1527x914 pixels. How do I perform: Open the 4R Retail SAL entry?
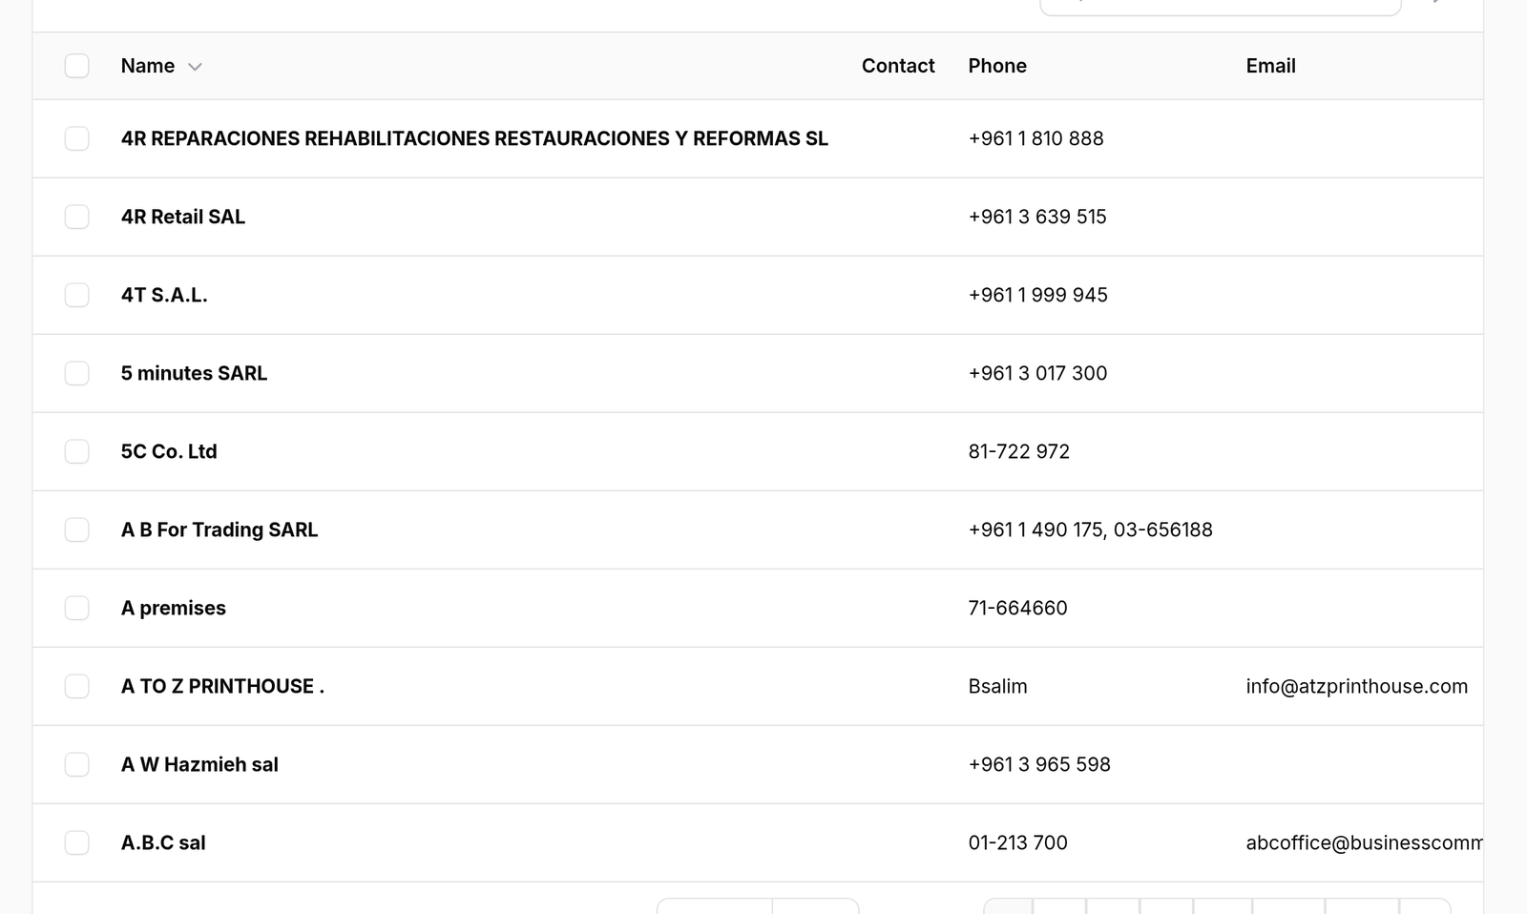tap(183, 217)
